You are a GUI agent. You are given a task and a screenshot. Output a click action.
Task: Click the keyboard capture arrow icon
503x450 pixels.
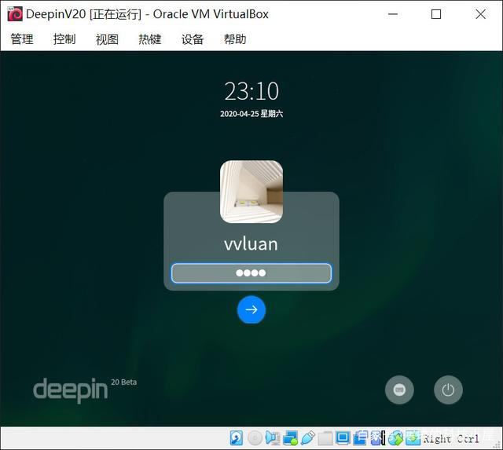tap(413, 438)
